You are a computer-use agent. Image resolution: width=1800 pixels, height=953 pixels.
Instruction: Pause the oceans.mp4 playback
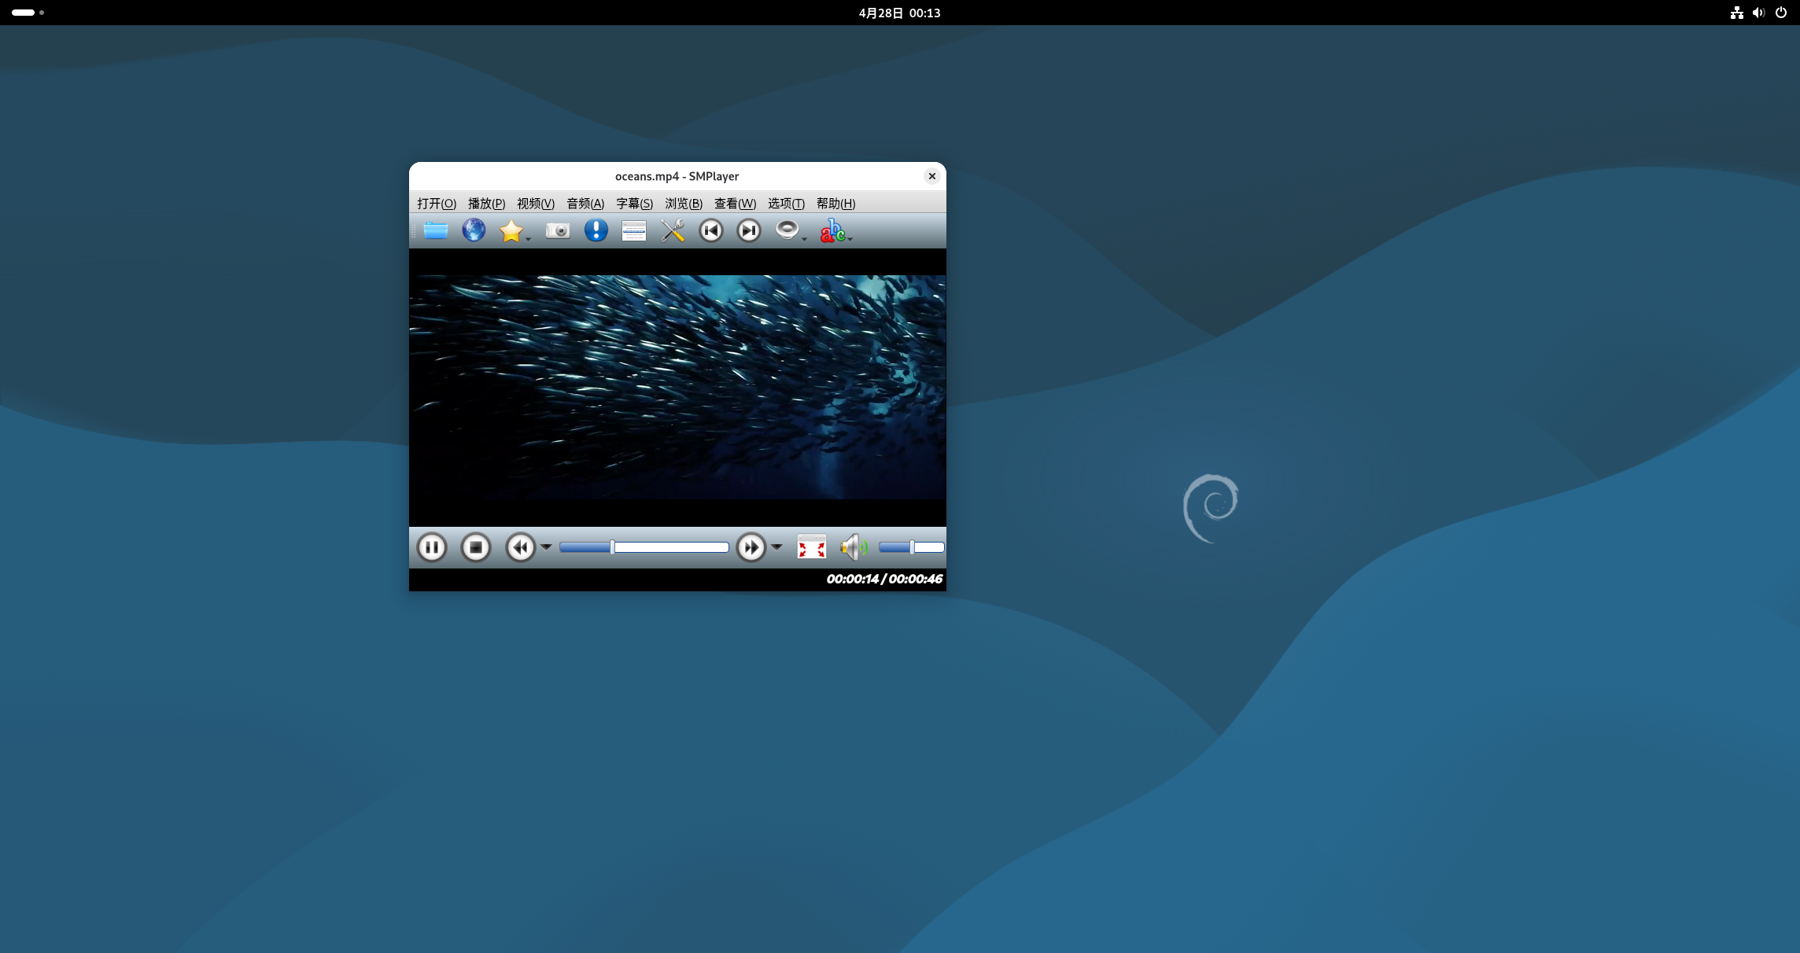click(x=432, y=547)
